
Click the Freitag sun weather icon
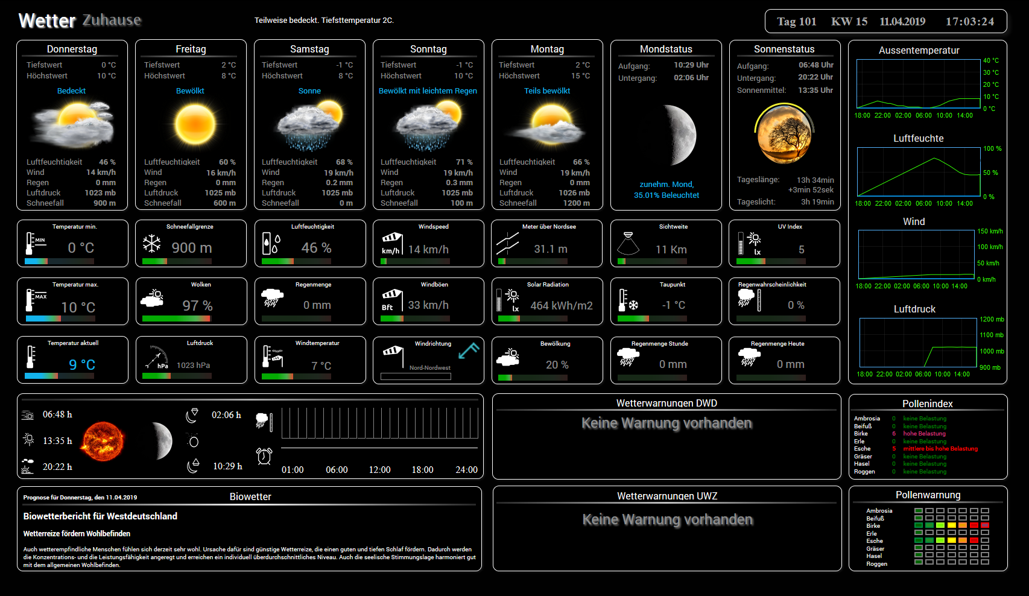click(195, 124)
